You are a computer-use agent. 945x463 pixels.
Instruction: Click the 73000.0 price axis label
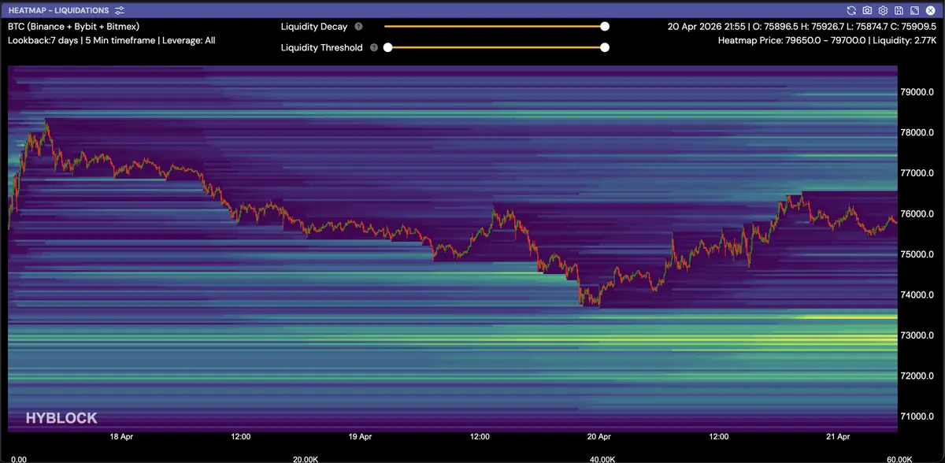click(x=917, y=335)
